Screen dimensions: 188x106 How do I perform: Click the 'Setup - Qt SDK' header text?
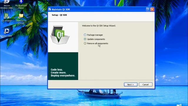pyautogui.click(x=59, y=15)
